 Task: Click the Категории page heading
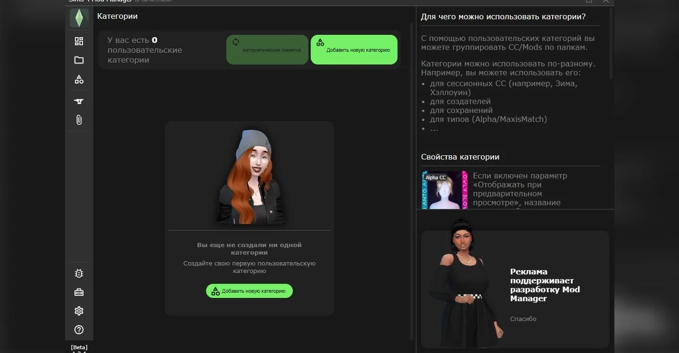[x=117, y=16]
